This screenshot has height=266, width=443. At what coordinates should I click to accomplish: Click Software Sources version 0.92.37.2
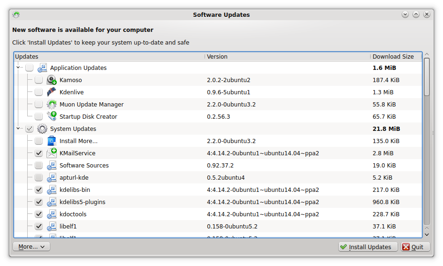tap(220, 166)
